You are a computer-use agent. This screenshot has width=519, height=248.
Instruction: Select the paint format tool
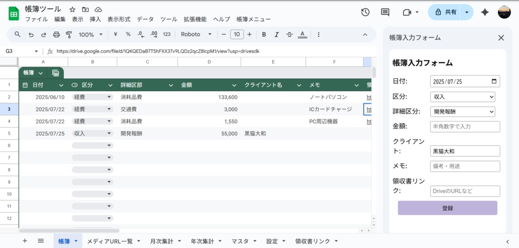click(x=69, y=34)
